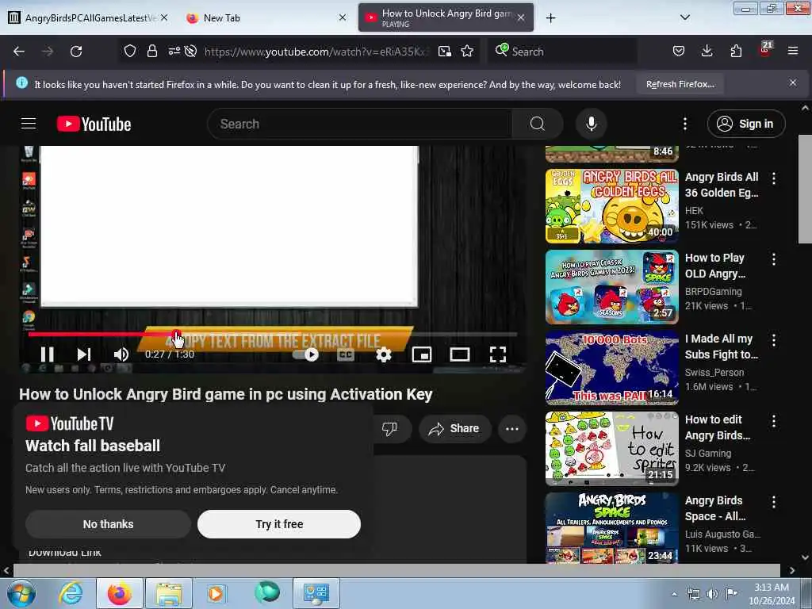This screenshot has height=609, width=812.
Task: Switch to theater mode
Action: [x=460, y=354]
